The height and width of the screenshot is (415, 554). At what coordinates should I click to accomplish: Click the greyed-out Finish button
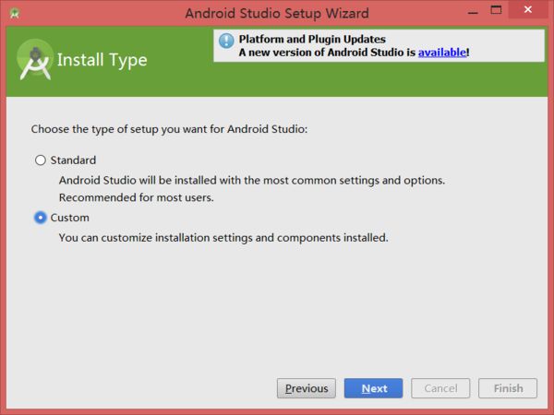click(508, 388)
